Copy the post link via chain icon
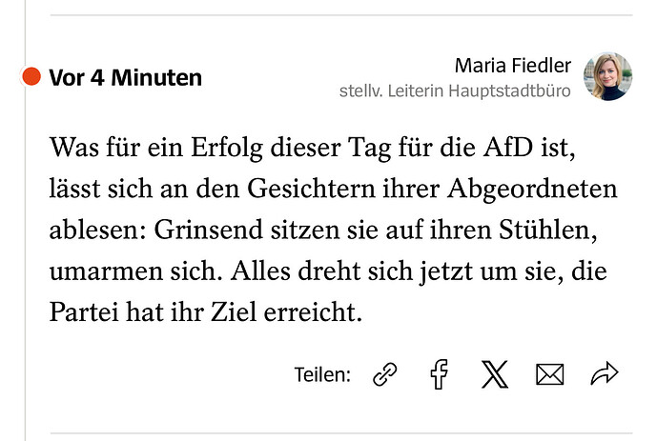 point(384,374)
